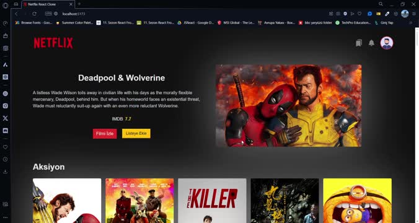
Task: Open sidebar three-dots more options
Action: click(5, 217)
